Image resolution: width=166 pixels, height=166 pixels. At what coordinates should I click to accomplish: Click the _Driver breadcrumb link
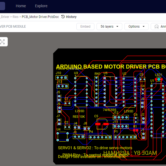point(4,17)
